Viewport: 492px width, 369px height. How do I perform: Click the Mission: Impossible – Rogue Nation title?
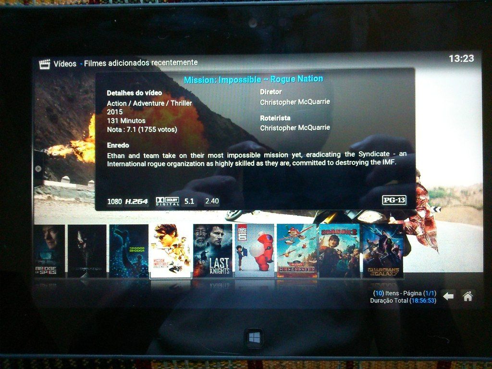point(253,79)
